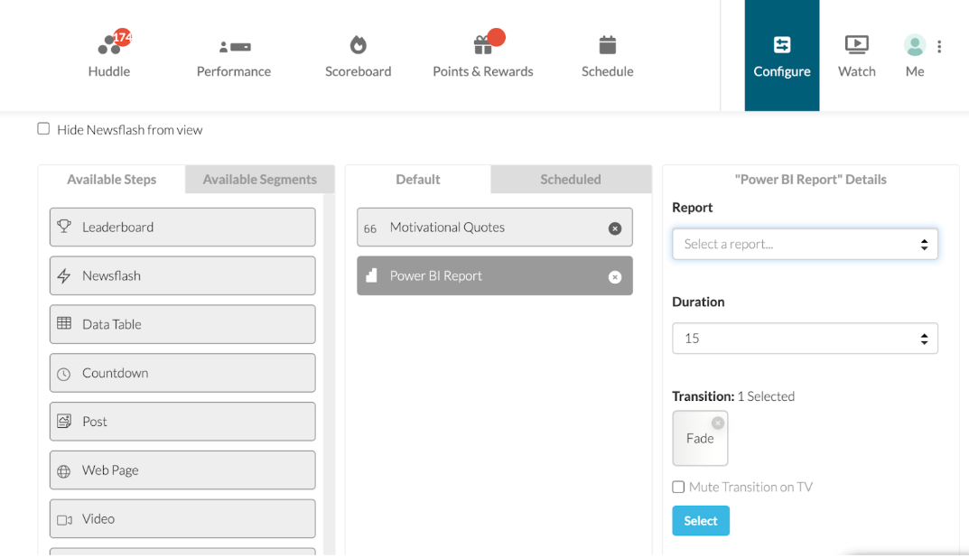Add the Countdown step
Image resolution: width=969 pixels, height=558 pixels.
[182, 373]
